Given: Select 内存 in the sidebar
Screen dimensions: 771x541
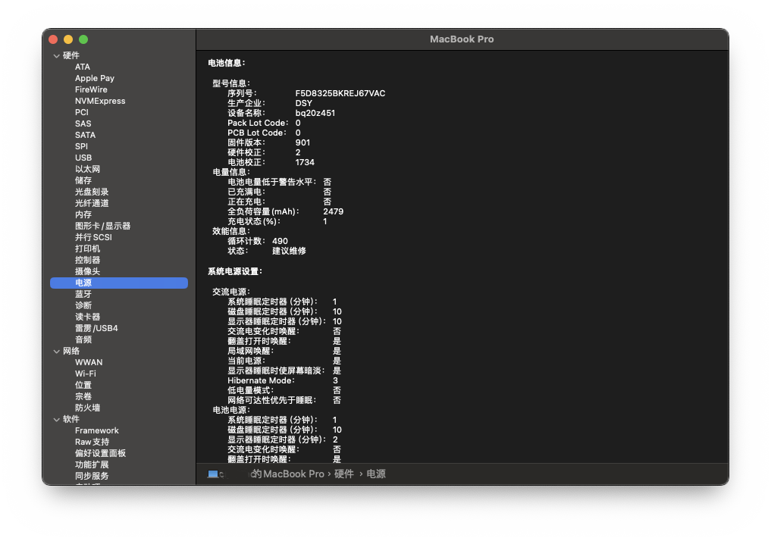Looking at the screenshot, I should pyautogui.click(x=83, y=214).
